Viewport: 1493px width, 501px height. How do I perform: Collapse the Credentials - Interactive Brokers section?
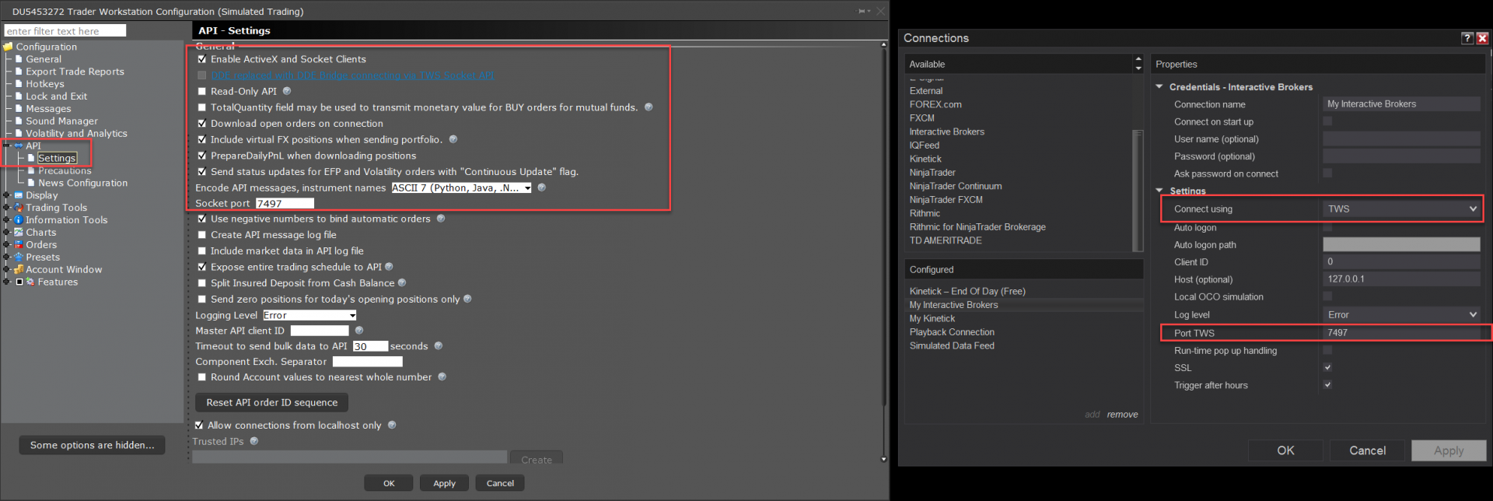pyautogui.click(x=1159, y=87)
